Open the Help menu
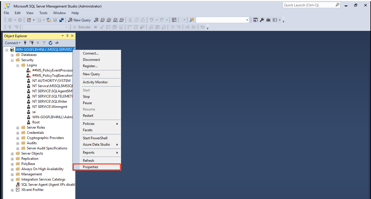371x199 pixels. point(75,13)
